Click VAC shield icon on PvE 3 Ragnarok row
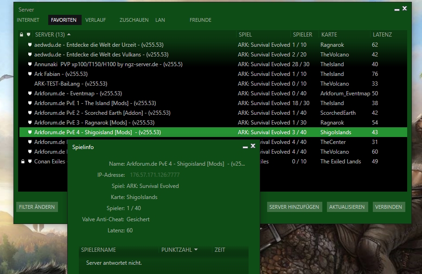 coord(30,122)
